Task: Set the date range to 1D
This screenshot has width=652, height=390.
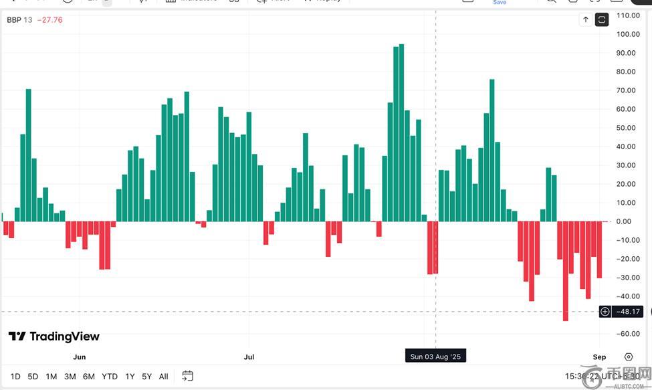Action: coord(15,377)
